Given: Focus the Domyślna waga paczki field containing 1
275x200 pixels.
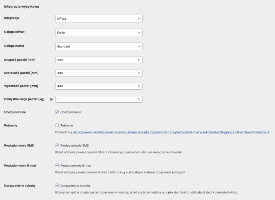Looking at the screenshot, I should point(99,99).
